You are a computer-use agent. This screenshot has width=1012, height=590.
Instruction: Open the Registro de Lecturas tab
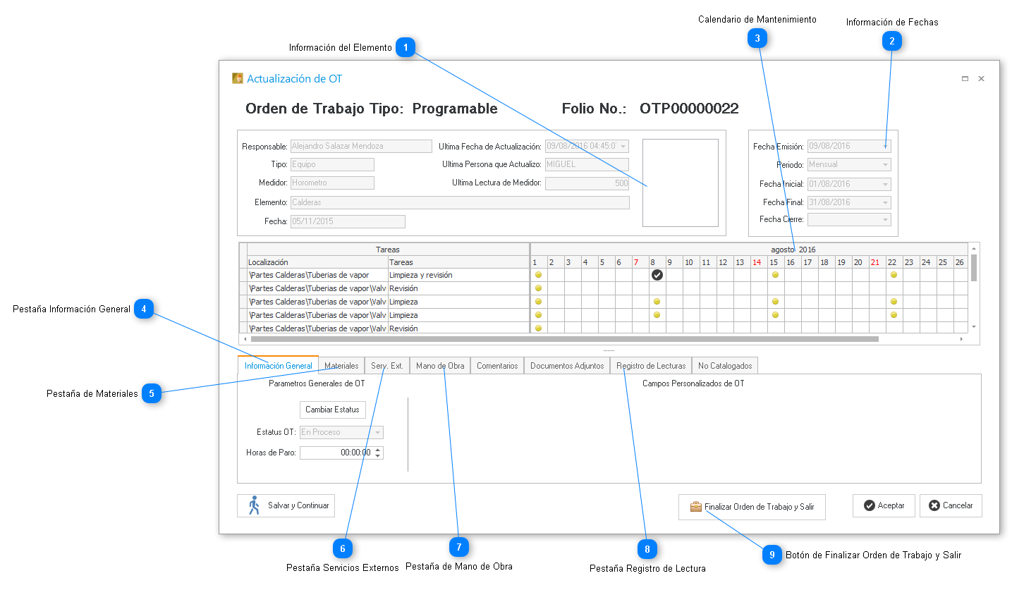tap(651, 366)
